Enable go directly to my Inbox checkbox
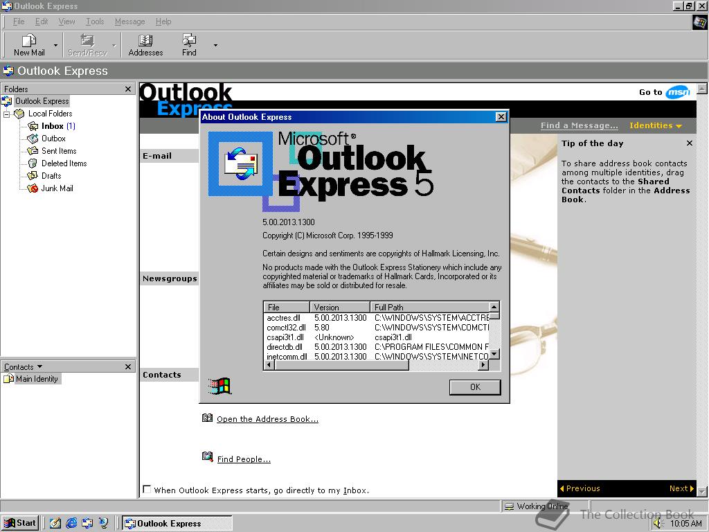Viewport: 709px width, 532px height. pyautogui.click(x=147, y=489)
